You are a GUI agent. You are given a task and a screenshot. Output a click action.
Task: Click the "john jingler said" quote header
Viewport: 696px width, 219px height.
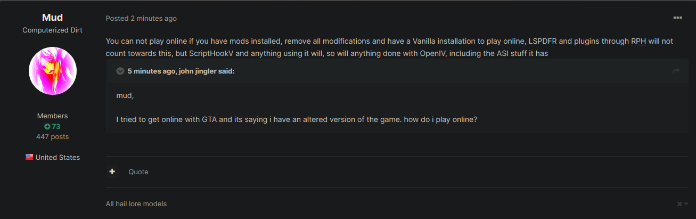(181, 71)
